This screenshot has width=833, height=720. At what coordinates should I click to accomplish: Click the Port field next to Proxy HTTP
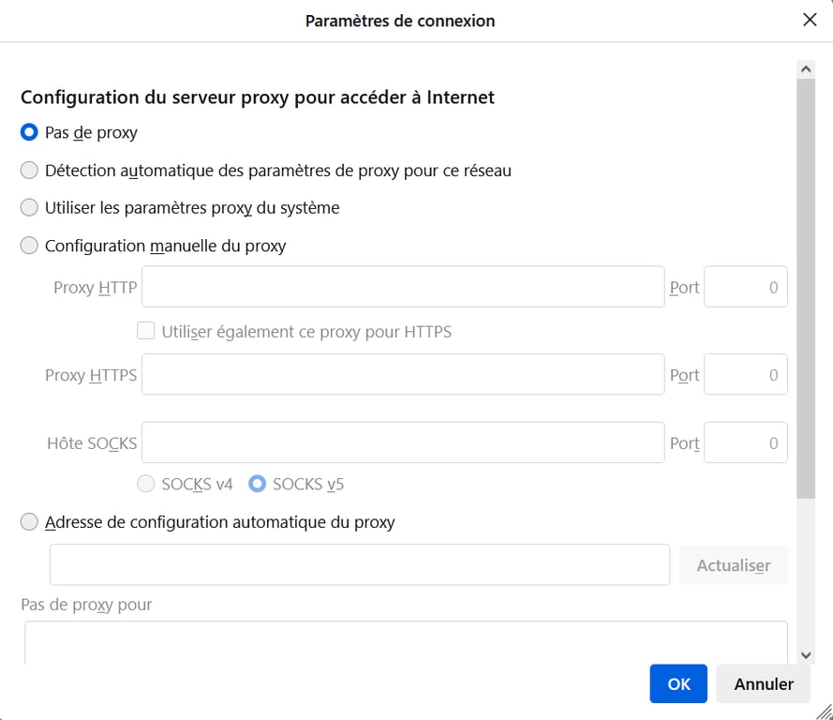point(745,287)
